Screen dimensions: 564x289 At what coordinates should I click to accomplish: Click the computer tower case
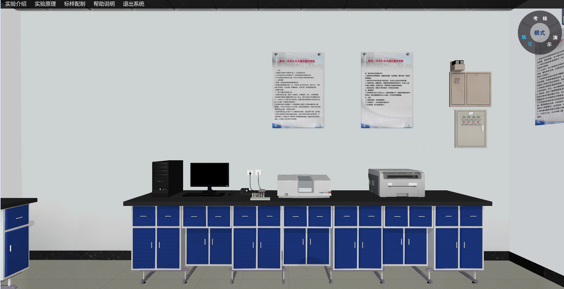[167, 179]
